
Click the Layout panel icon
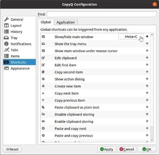pos(6,25)
